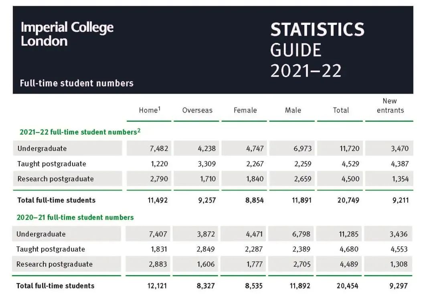
Task: Click the 2020–21 full-time student numbers heading
Action: [75, 217]
